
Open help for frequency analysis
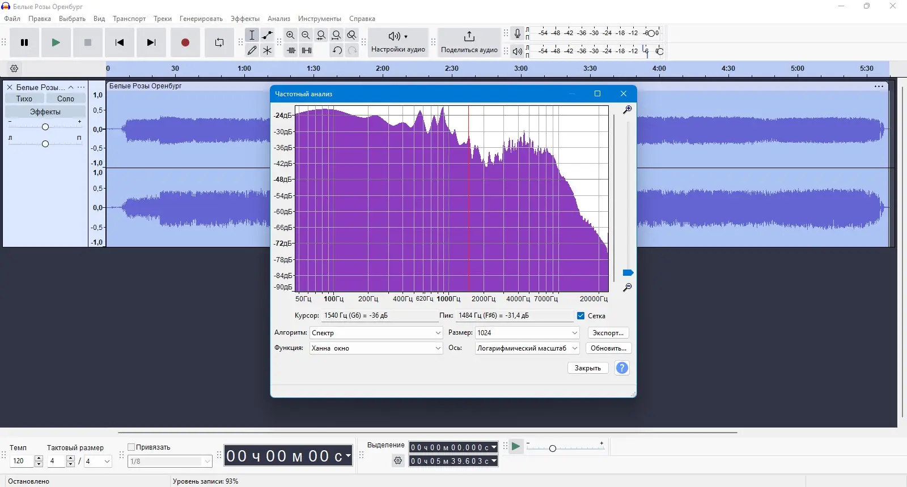[622, 368]
